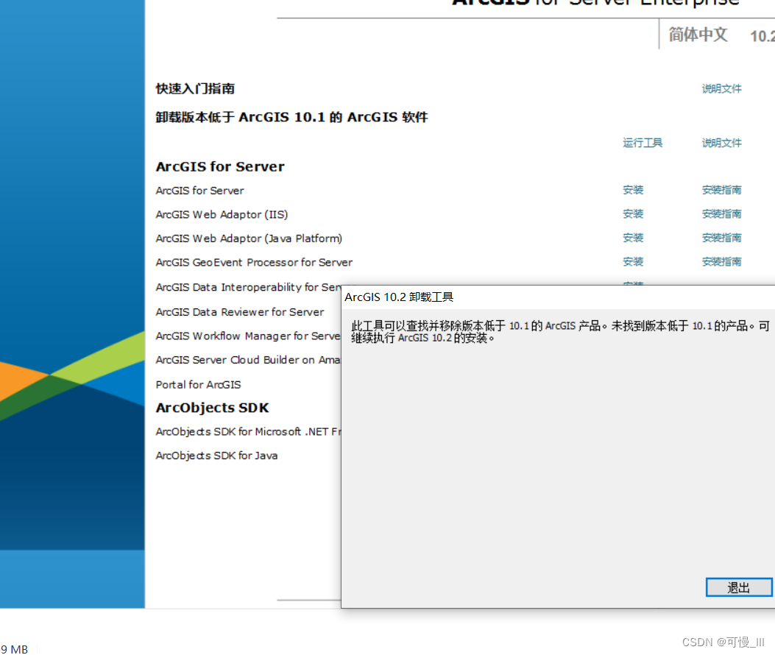The image size is (775, 655).
Task: Click ArcGIS GeoEvent Processor for Server label
Action: (x=254, y=263)
